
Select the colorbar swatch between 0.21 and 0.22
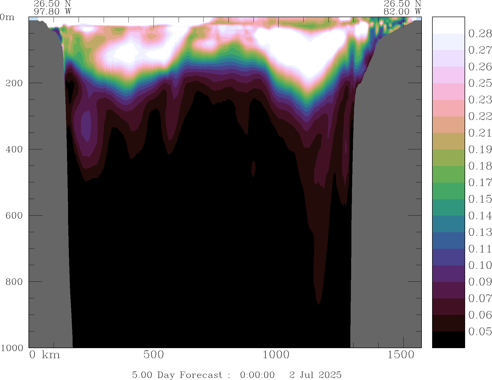pos(448,124)
